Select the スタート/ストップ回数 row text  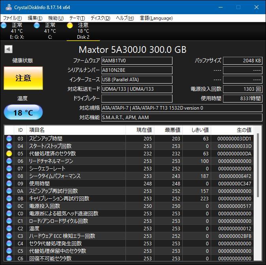tap(50, 146)
